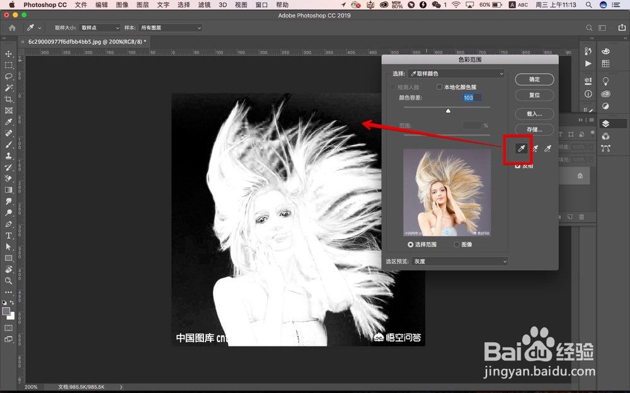The height and width of the screenshot is (393, 630).
Task: Click the 复位 button
Action: point(534,95)
